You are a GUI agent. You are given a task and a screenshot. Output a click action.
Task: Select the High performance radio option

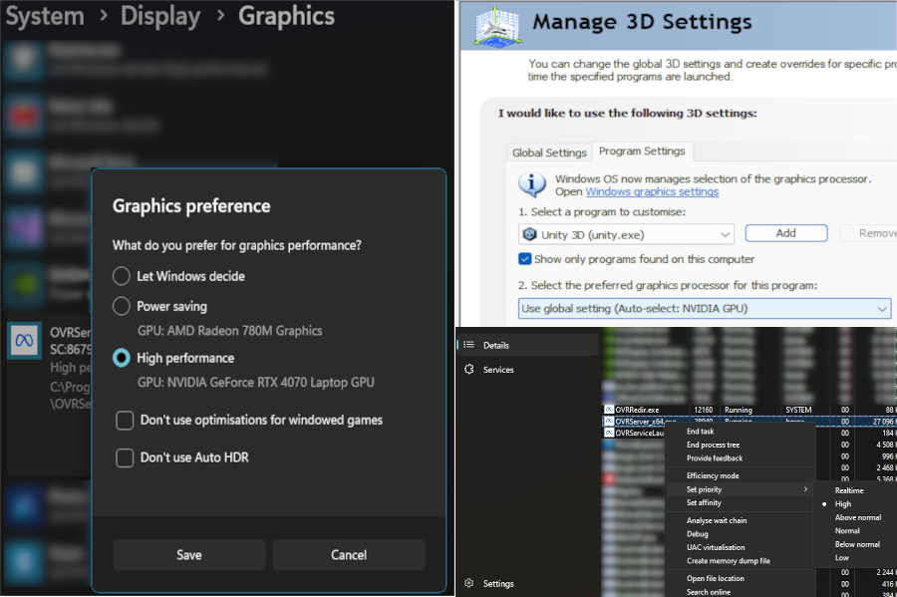click(x=122, y=358)
